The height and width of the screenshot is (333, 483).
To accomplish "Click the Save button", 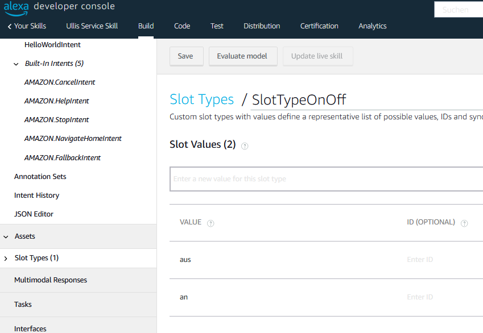I will coord(187,56).
